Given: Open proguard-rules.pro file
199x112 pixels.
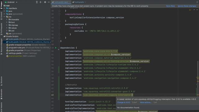Looking at the screenshot, I should (28, 48).
